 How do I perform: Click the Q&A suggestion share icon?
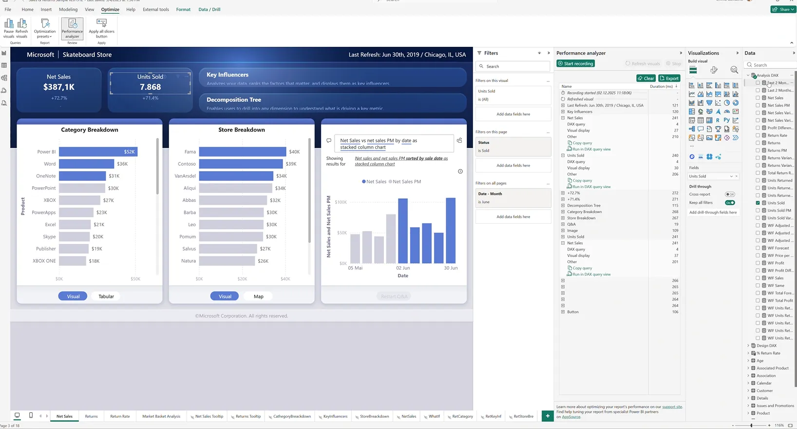pos(459,140)
